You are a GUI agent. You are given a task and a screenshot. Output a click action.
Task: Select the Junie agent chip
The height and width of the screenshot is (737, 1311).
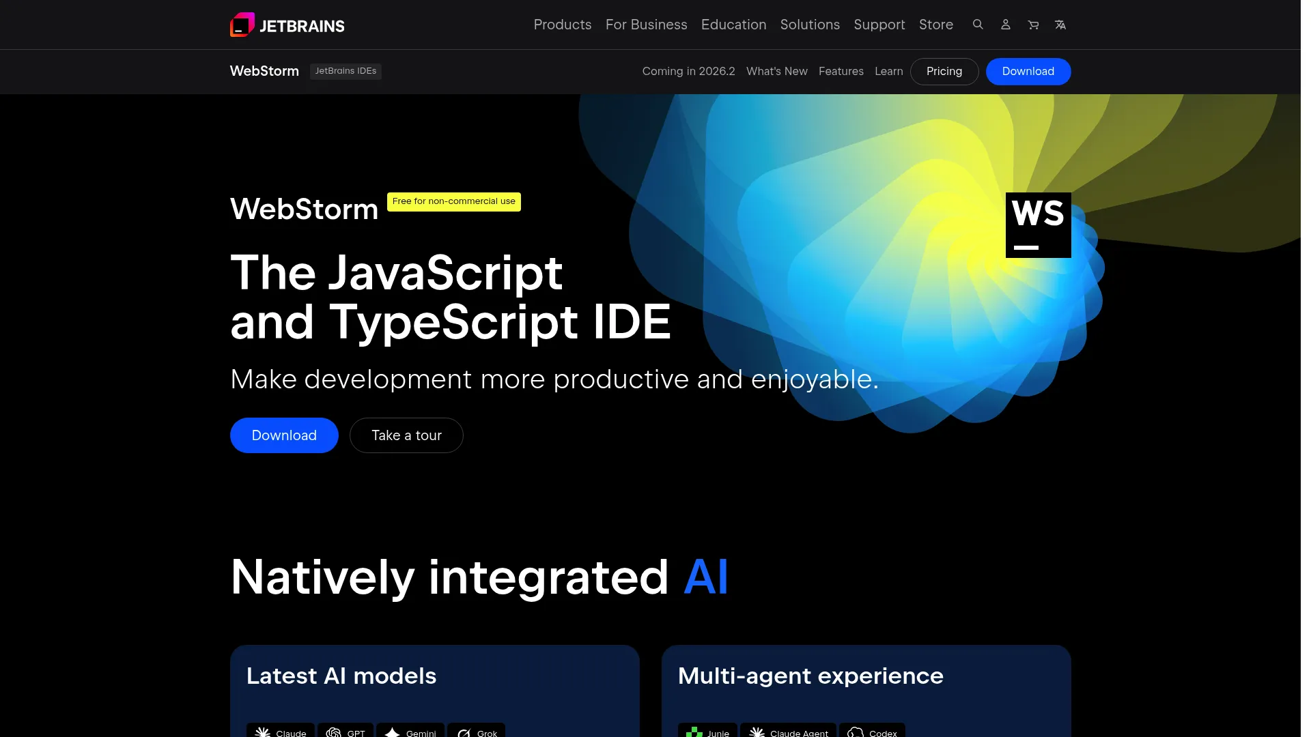click(x=707, y=731)
